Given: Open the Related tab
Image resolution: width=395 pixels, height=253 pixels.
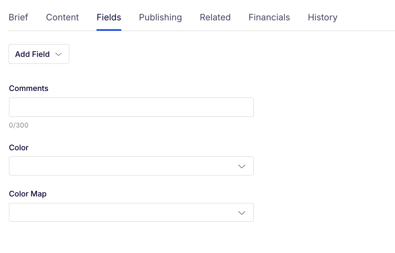Looking at the screenshot, I should [x=215, y=17].
